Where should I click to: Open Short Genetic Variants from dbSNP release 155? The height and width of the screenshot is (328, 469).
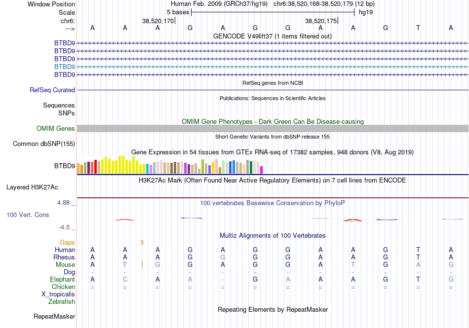(x=273, y=137)
